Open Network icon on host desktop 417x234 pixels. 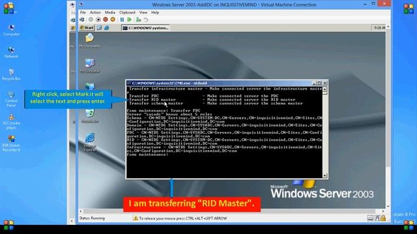click(x=11, y=52)
